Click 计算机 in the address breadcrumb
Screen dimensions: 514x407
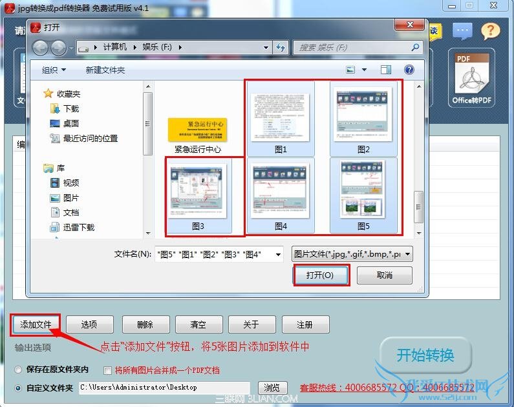pos(114,47)
